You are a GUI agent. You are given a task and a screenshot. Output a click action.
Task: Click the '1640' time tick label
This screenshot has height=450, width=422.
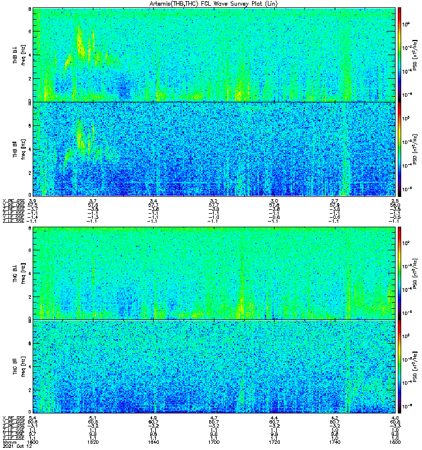[153, 442]
